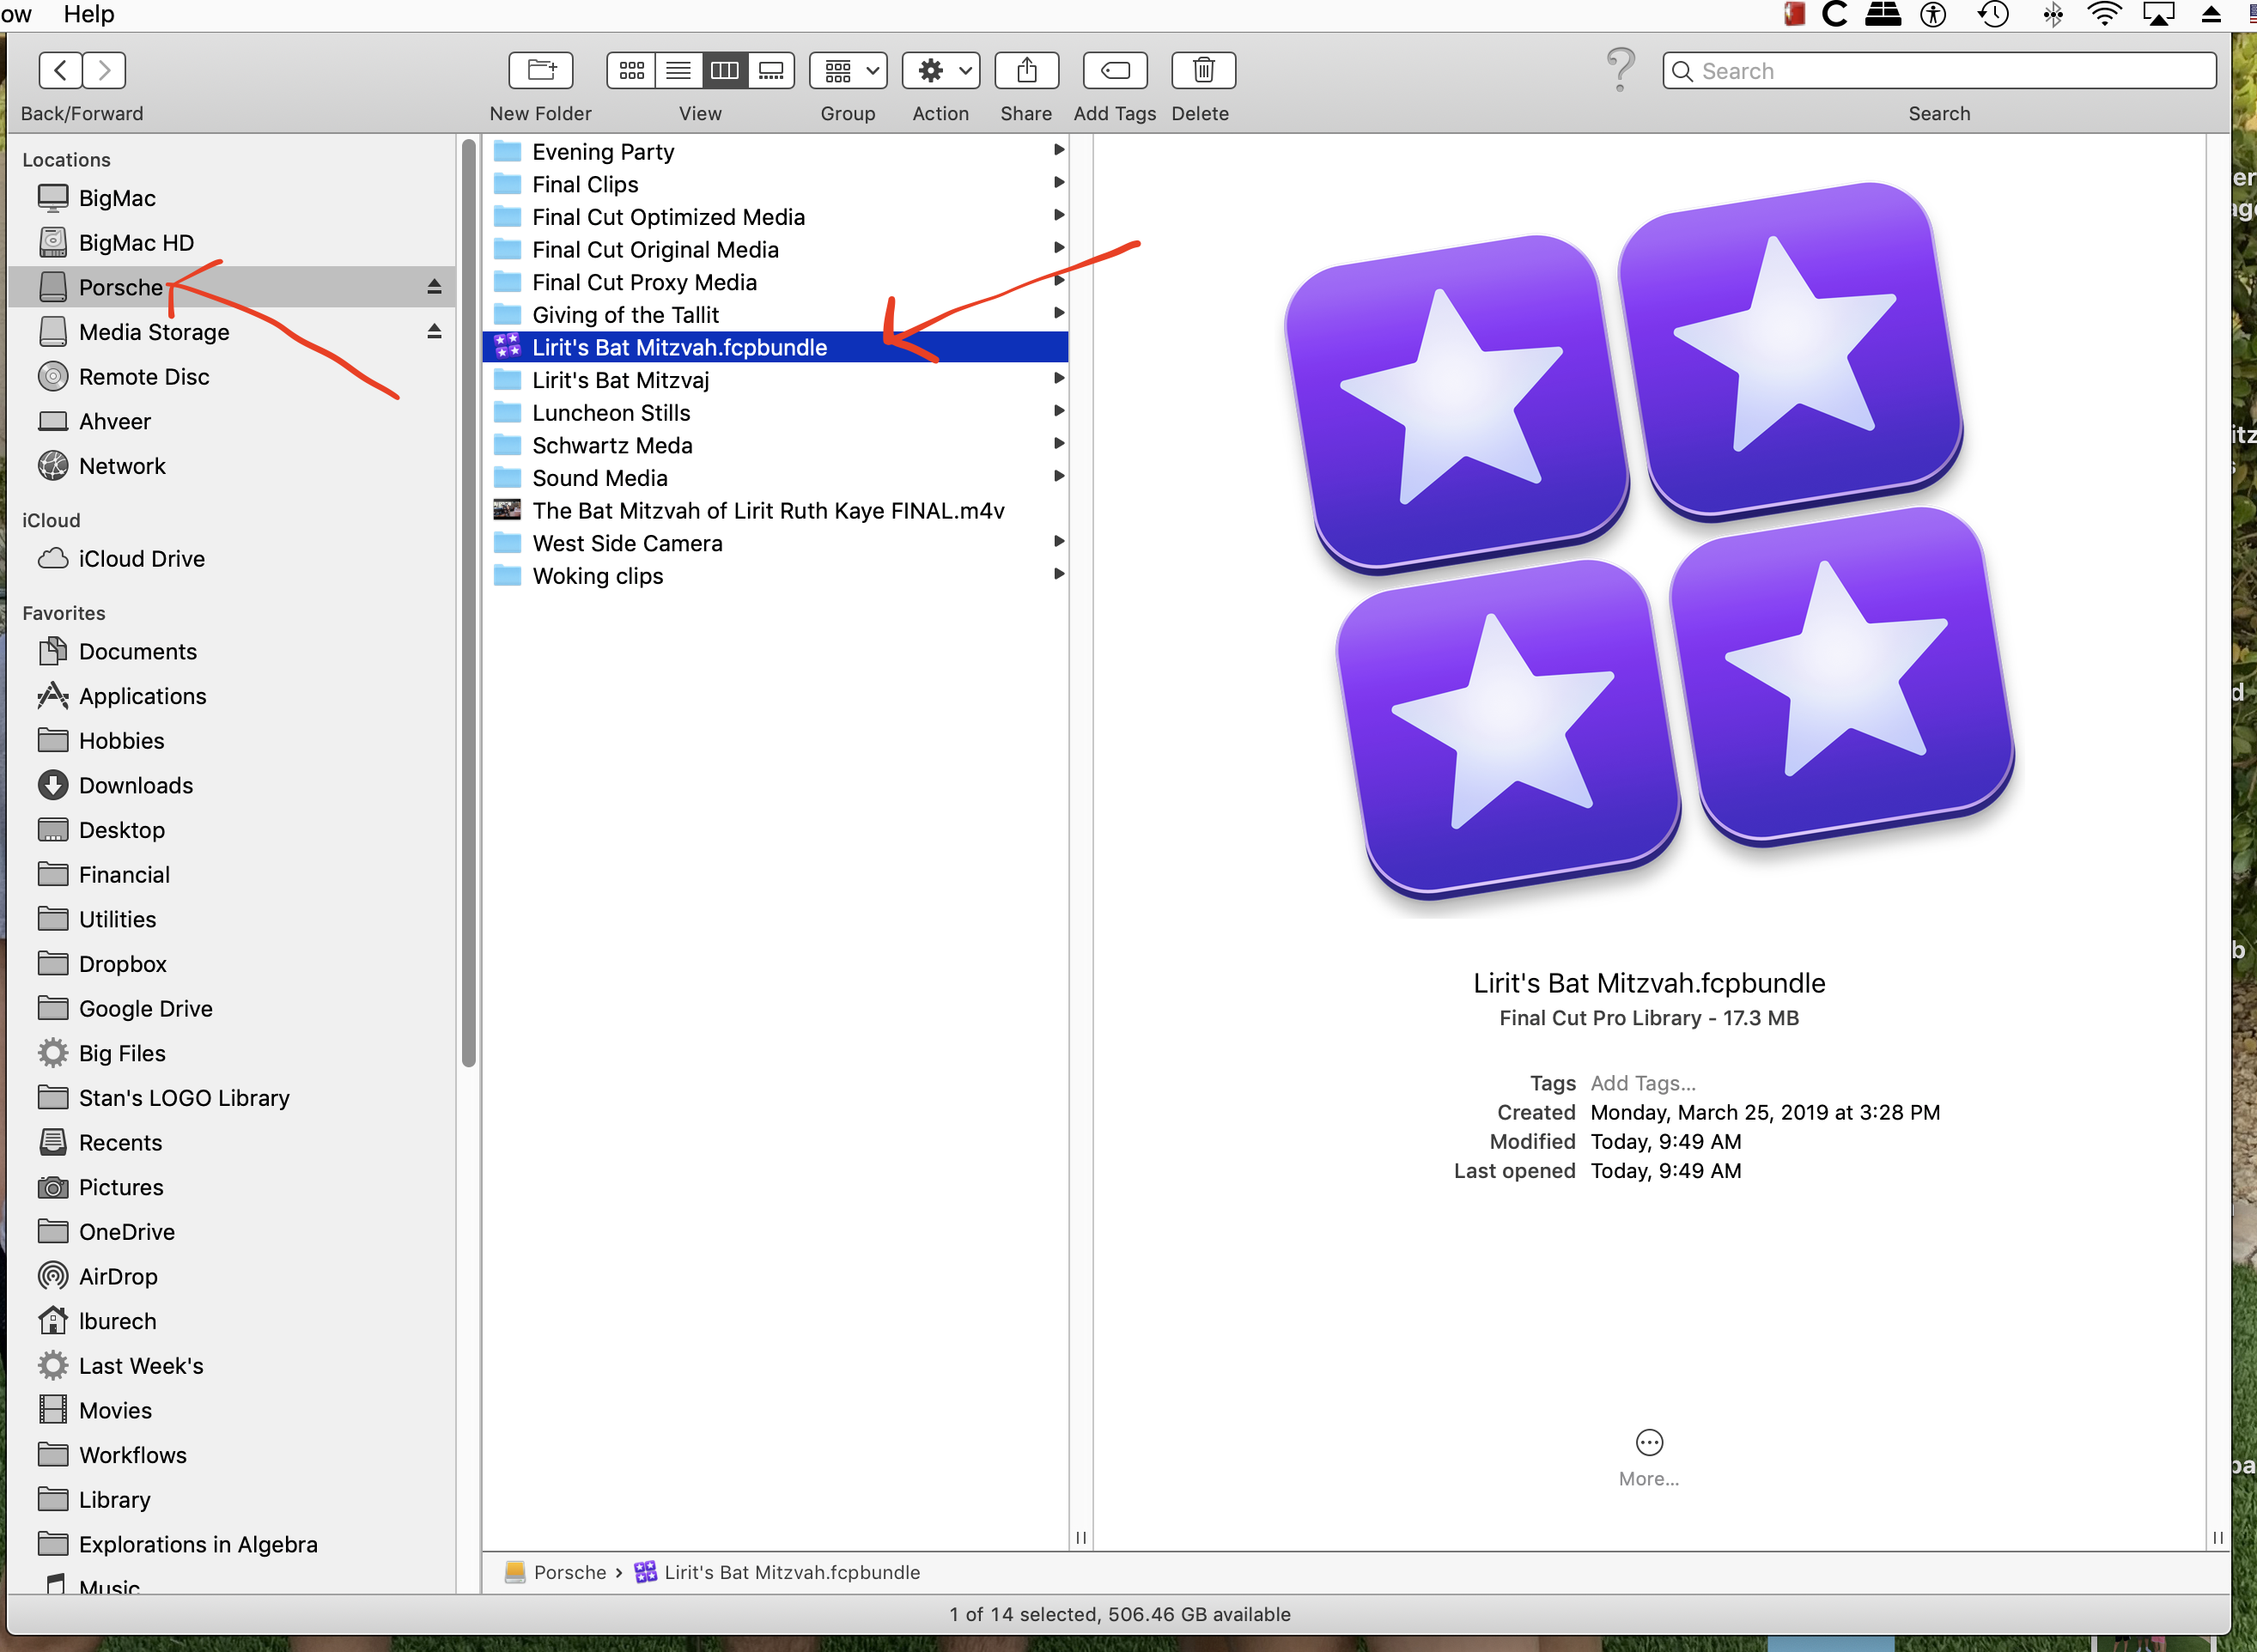Image resolution: width=2257 pixels, height=1652 pixels.
Task: Click the sidebar vertical scrollbar
Action: tap(468, 600)
